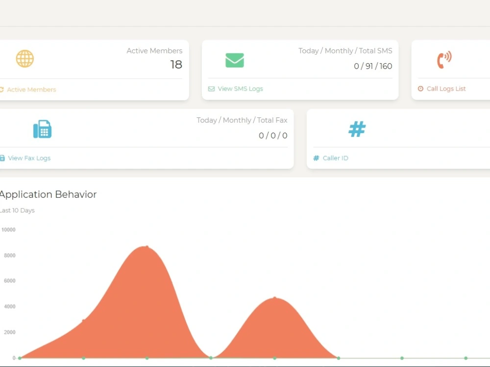490x367 pixels.
Task: Click the green envelope SMS icon
Action: click(x=235, y=60)
